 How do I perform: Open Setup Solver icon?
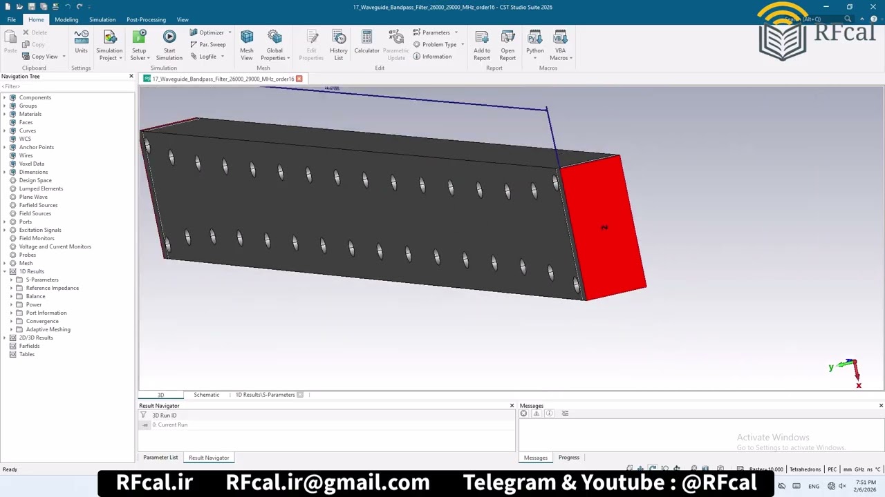(x=139, y=45)
